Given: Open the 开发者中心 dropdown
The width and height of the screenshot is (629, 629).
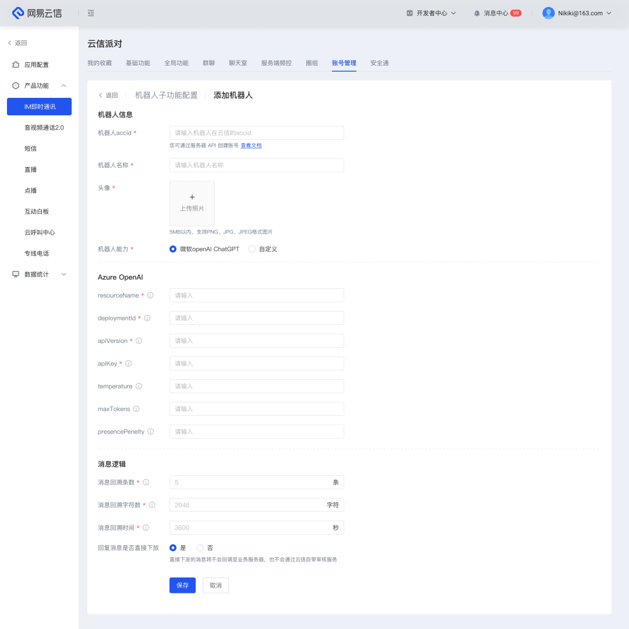Looking at the screenshot, I should click(x=431, y=12).
